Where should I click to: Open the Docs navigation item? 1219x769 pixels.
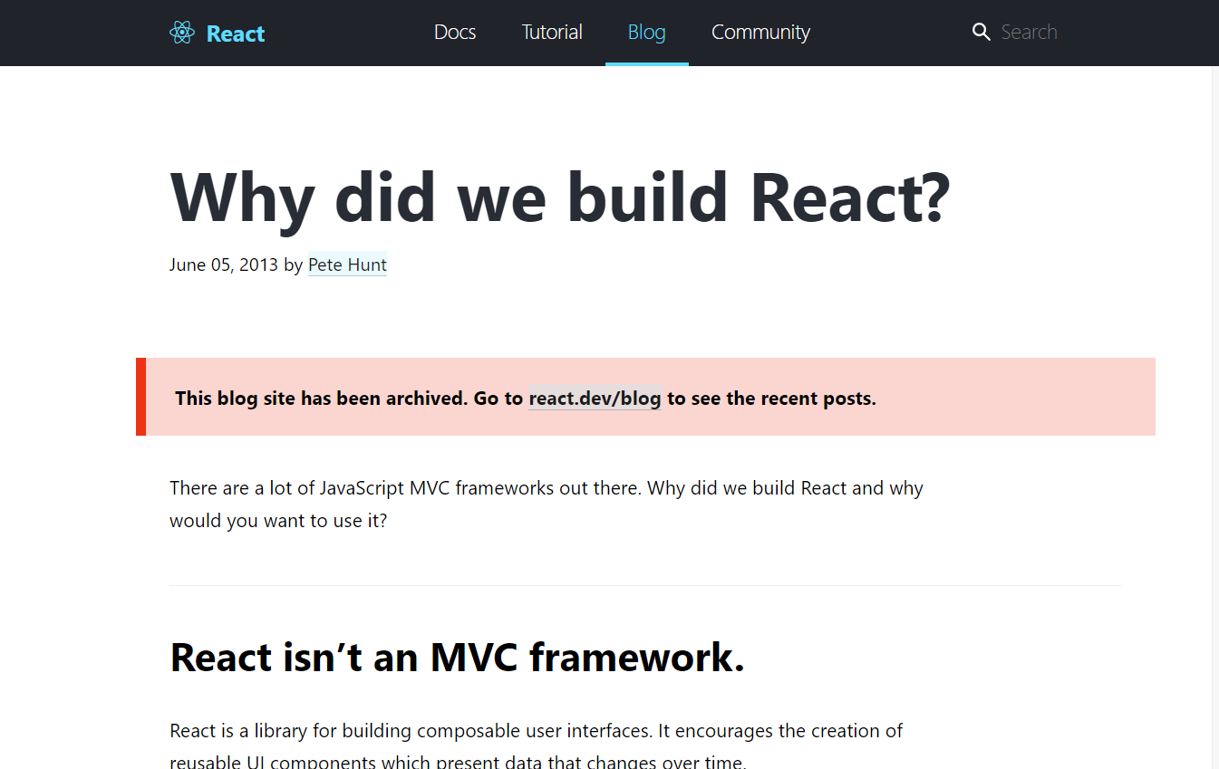pyautogui.click(x=455, y=33)
